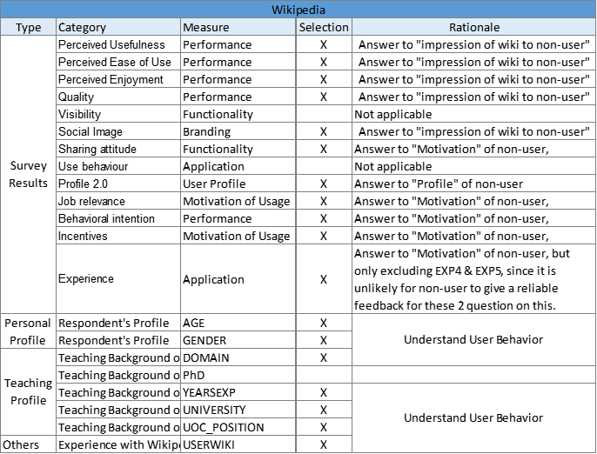
Task: Click the EXP4 & EXP5 rationale cell
Action: pyautogui.click(x=474, y=279)
